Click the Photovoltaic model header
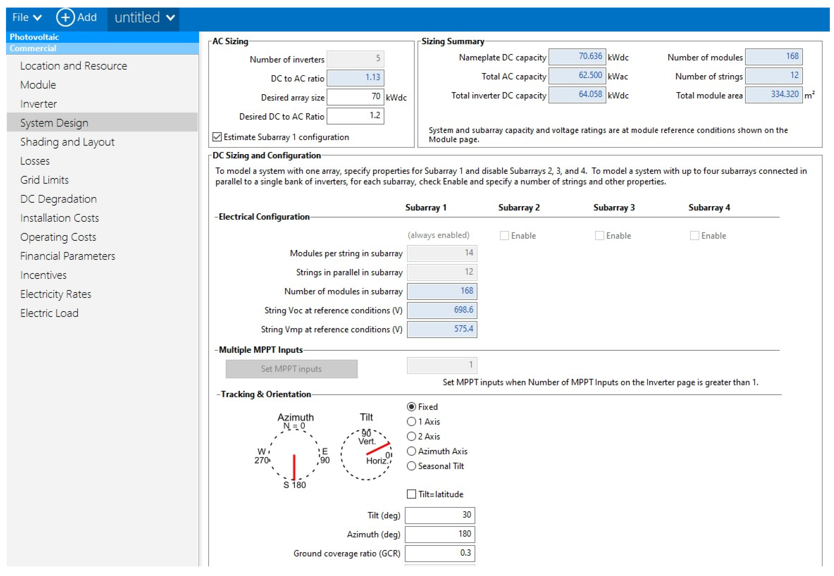 point(103,37)
